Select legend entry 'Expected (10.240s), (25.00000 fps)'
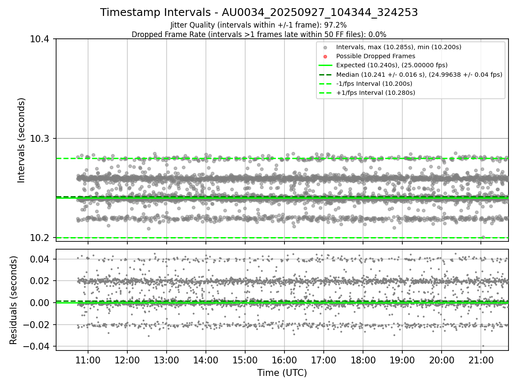 click(x=392, y=65)
